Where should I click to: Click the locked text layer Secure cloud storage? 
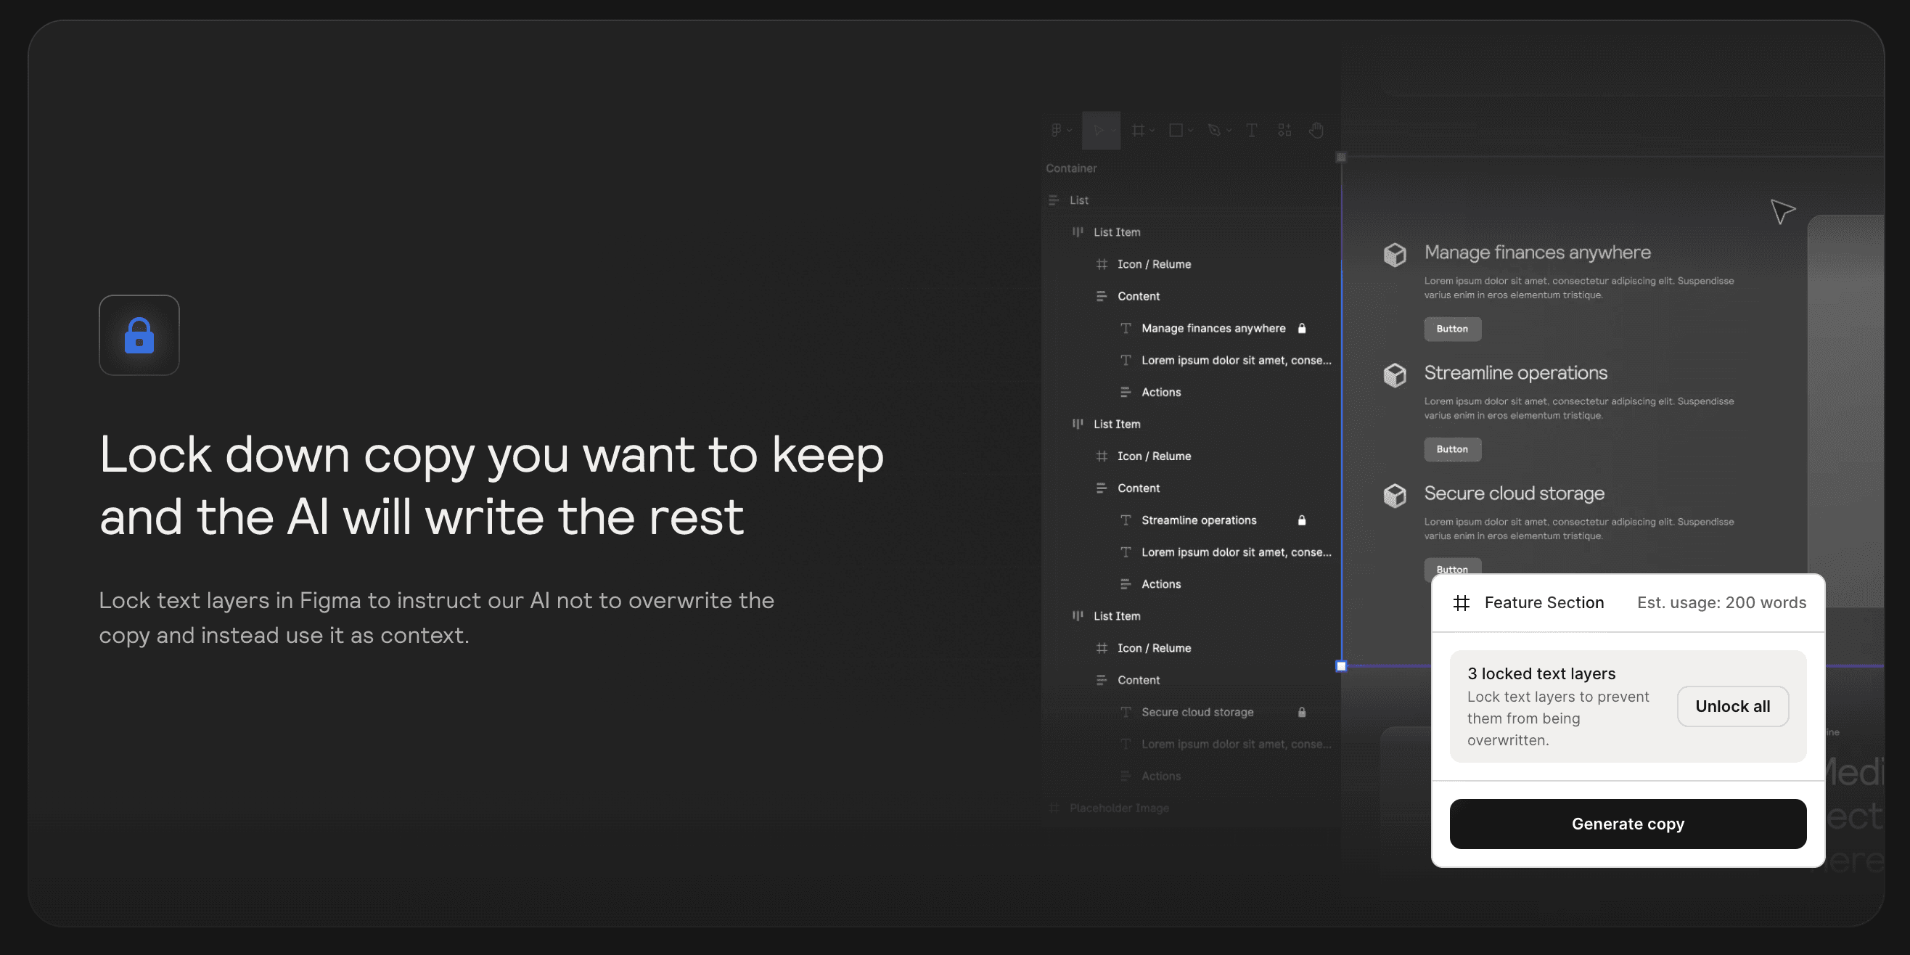pos(1197,711)
